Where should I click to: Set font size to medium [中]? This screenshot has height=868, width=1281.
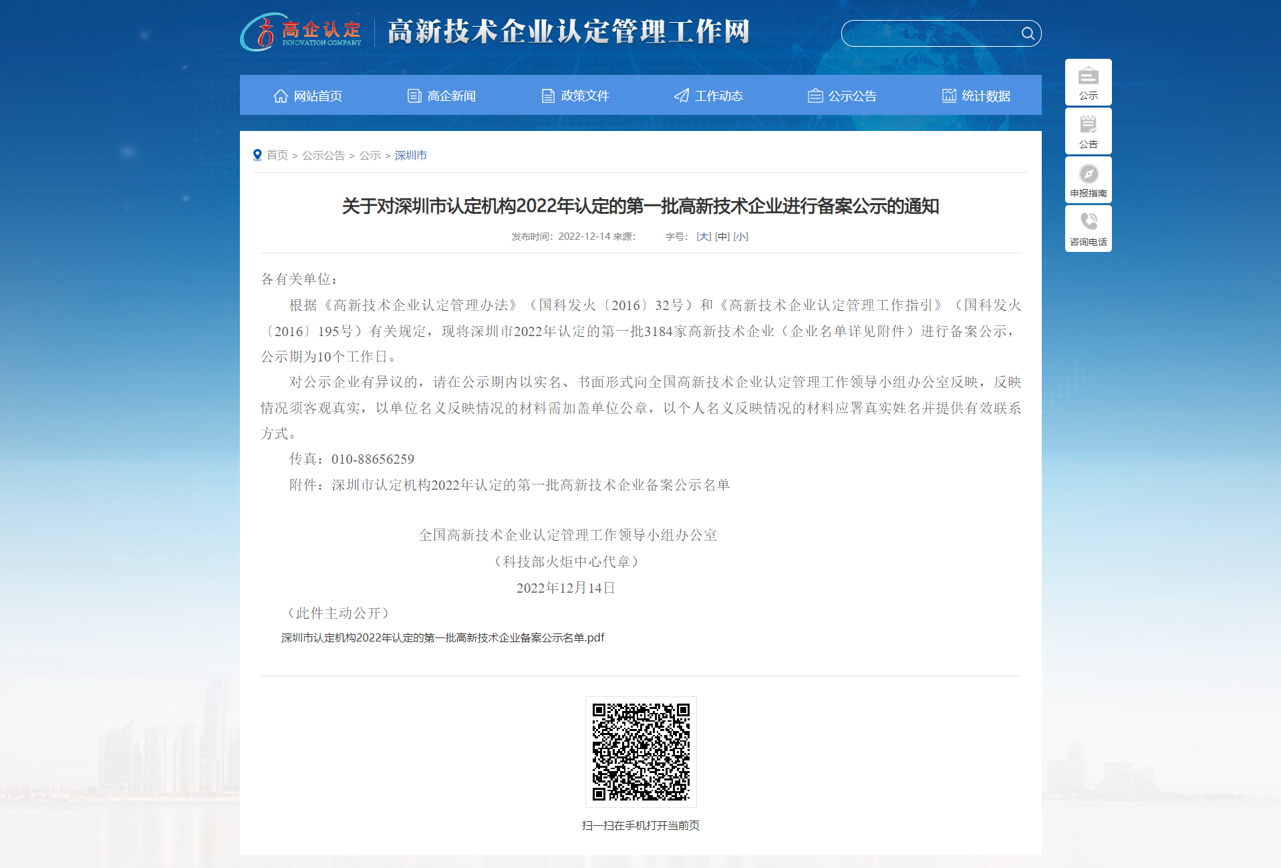point(722,237)
